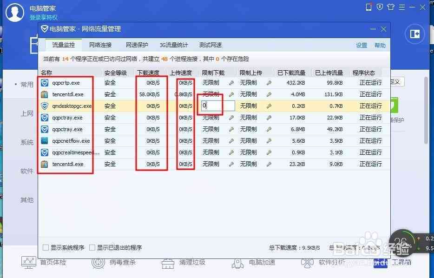Screen dimensions: 434x278
Task: Open upload limit wrench for qqpcnetflow.exe
Action: 269,141
